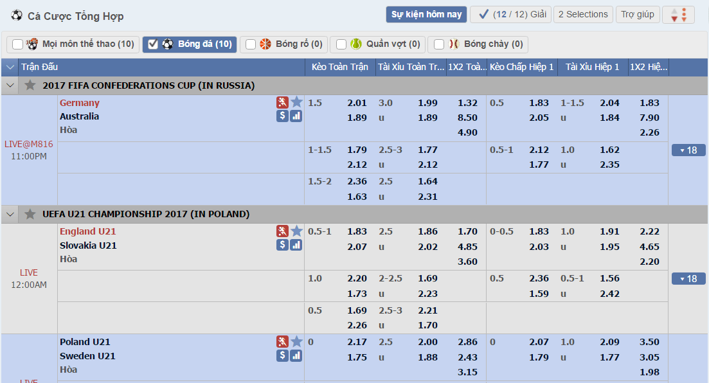Bet England U21 first-half 1X2 at 2.22
This screenshot has width=709, height=383.
[x=649, y=231]
